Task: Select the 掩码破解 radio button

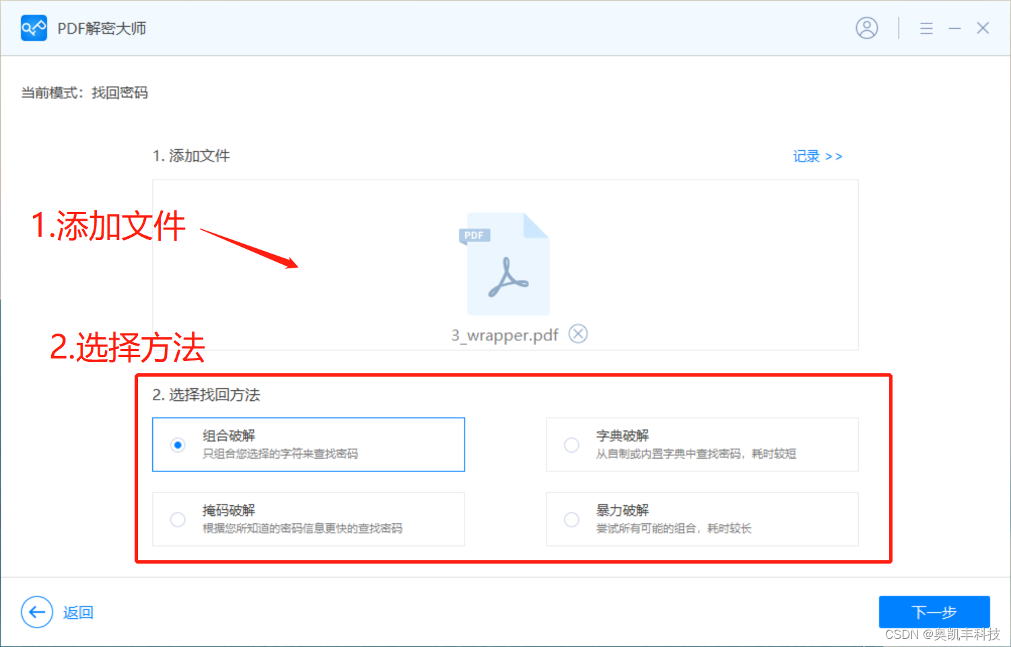Action: click(178, 520)
